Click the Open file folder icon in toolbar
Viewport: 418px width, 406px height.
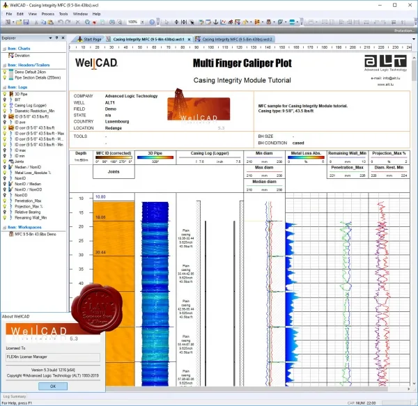click(x=19, y=22)
